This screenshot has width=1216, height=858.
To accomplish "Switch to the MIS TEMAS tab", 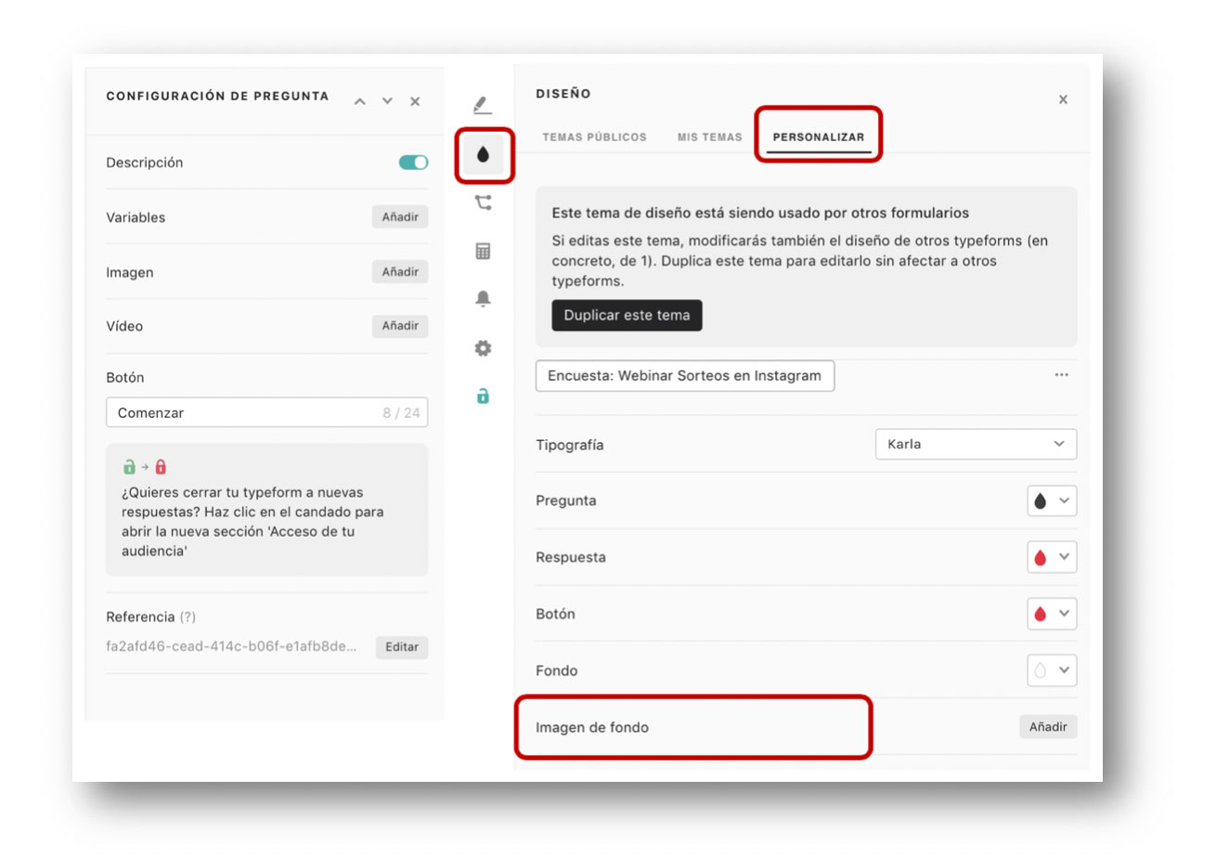I will 710,136.
